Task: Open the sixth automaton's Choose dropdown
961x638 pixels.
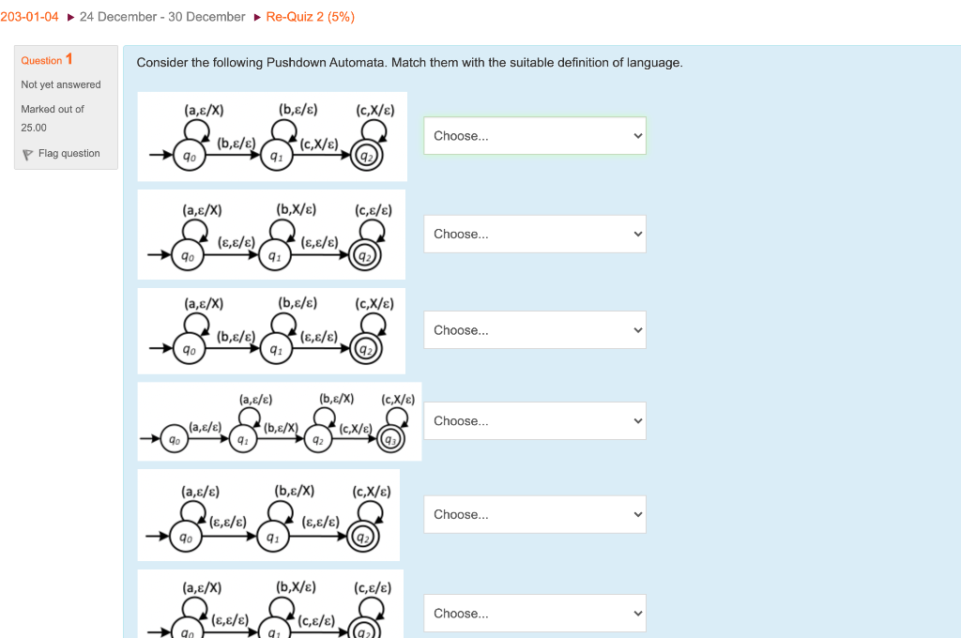Action: pyautogui.click(x=534, y=613)
